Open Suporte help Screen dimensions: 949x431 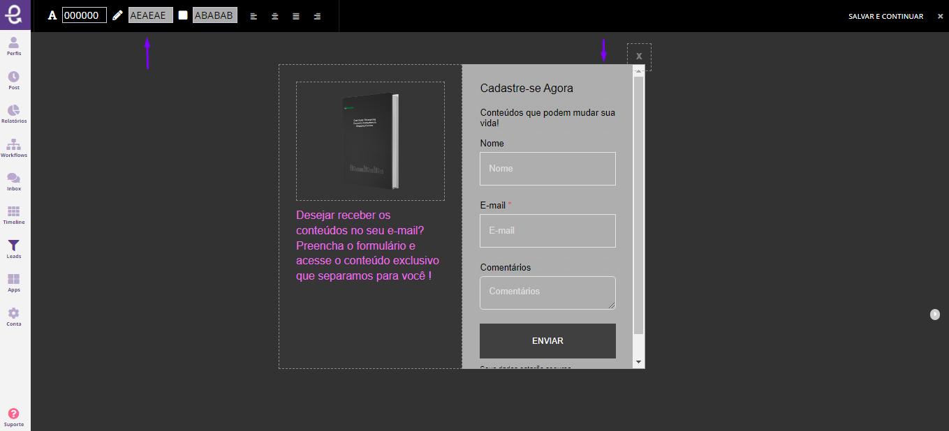tap(14, 417)
